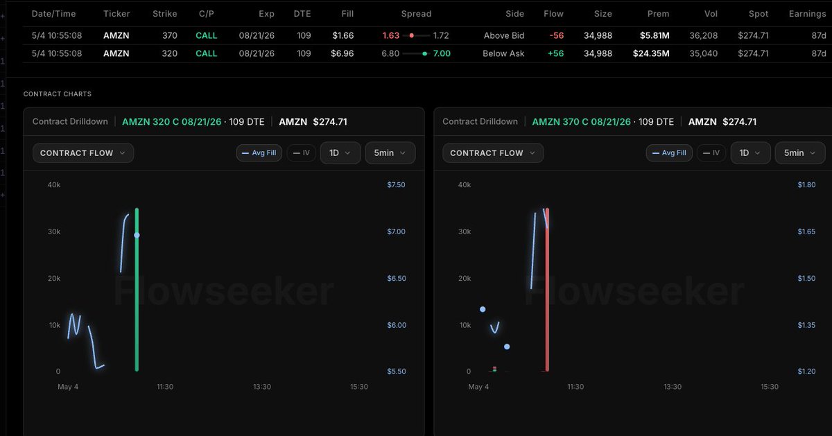Click AMZN ticker in the 370 strike row
832x436 pixels.
116,35
